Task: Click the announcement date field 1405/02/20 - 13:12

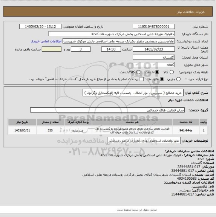Action: 40,26
